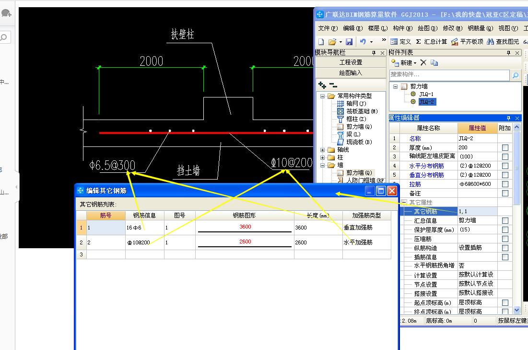This screenshot has height=350, width=528.
Task: Create a new file with the blank page icon
Action: click(x=321, y=41)
